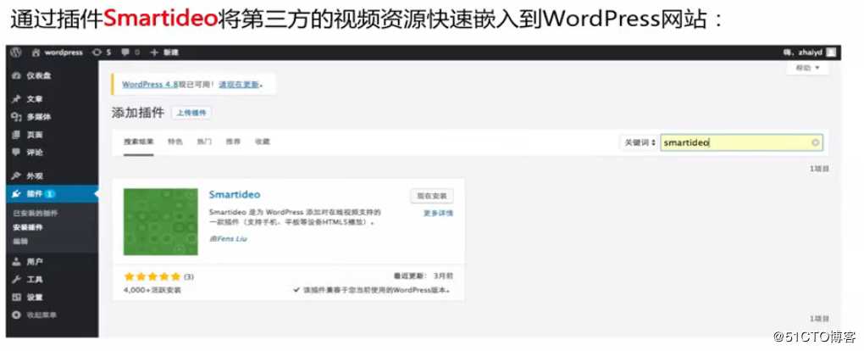Click the 请现在更新 link
Screen dimensions: 864x351
pyautogui.click(x=241, y=85)
